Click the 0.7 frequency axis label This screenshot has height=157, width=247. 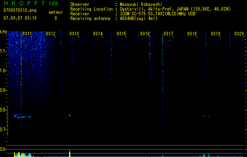click(x=3, y=130)
